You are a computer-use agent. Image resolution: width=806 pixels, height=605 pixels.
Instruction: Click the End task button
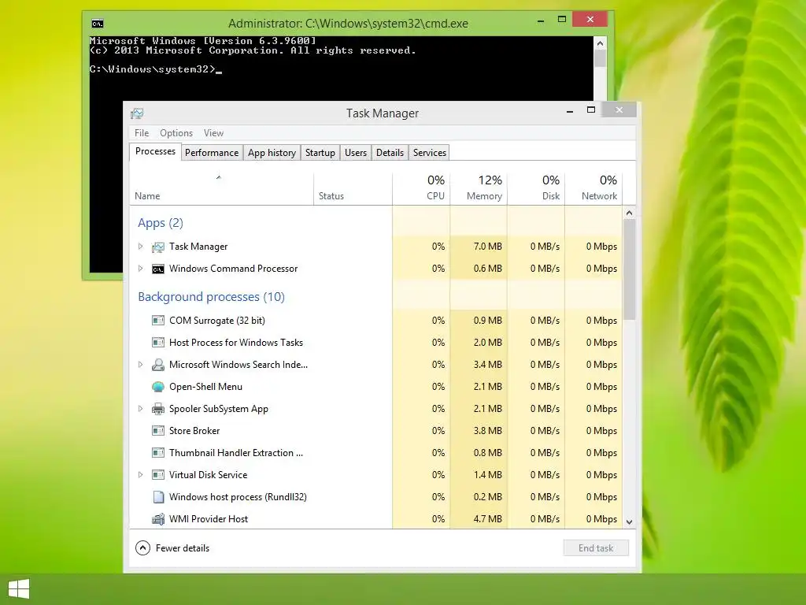pyautogui.click(x=596, y=548)
